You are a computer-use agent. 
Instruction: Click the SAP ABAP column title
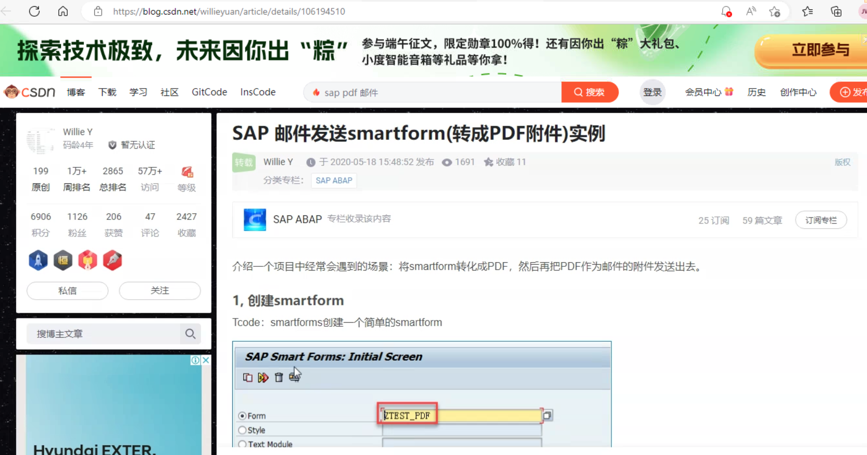click(x=298, y=219)
